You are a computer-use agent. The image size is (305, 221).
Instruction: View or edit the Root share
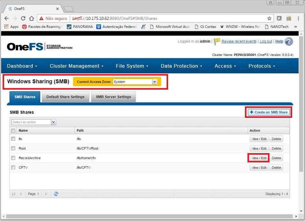point(259,148)
